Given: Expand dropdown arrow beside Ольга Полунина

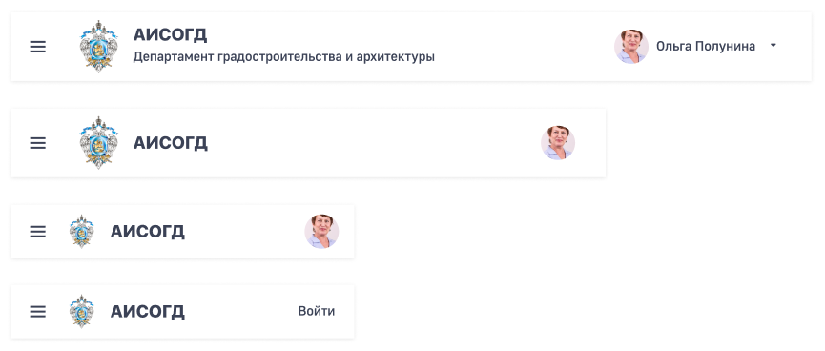Looking at the screenshot, I should 773,46.
